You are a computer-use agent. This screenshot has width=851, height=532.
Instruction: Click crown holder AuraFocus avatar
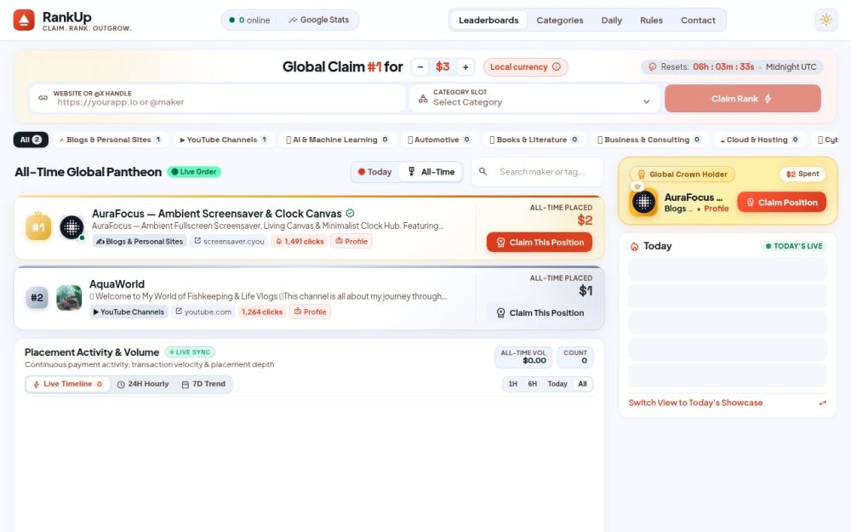(x=643, y=202)
